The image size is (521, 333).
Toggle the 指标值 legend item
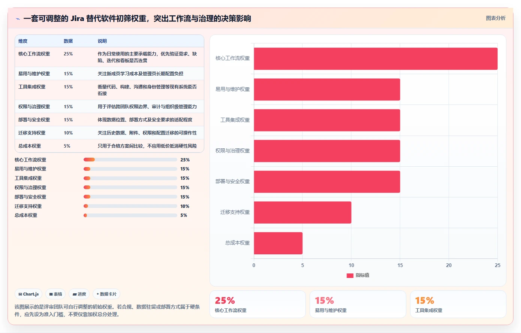click(358, 275)
